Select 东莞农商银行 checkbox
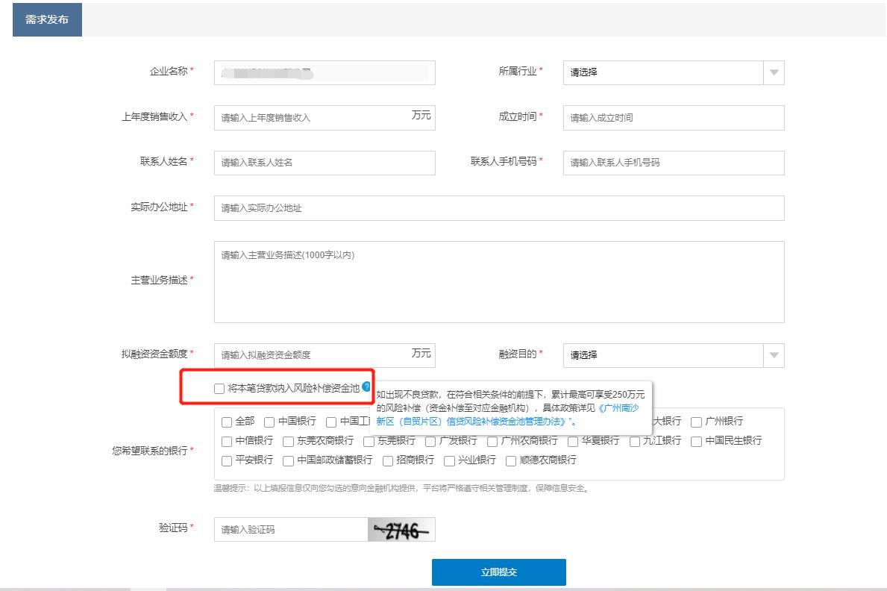This screenshot has height=591, width=887. 289,441
